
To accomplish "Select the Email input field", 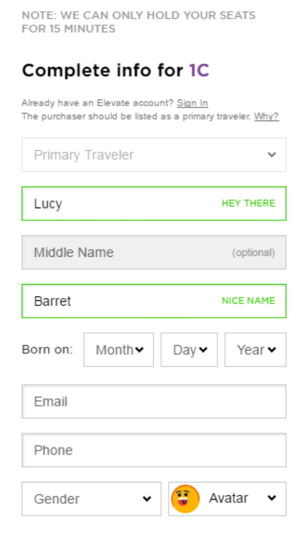I will (x=154, y=401).
